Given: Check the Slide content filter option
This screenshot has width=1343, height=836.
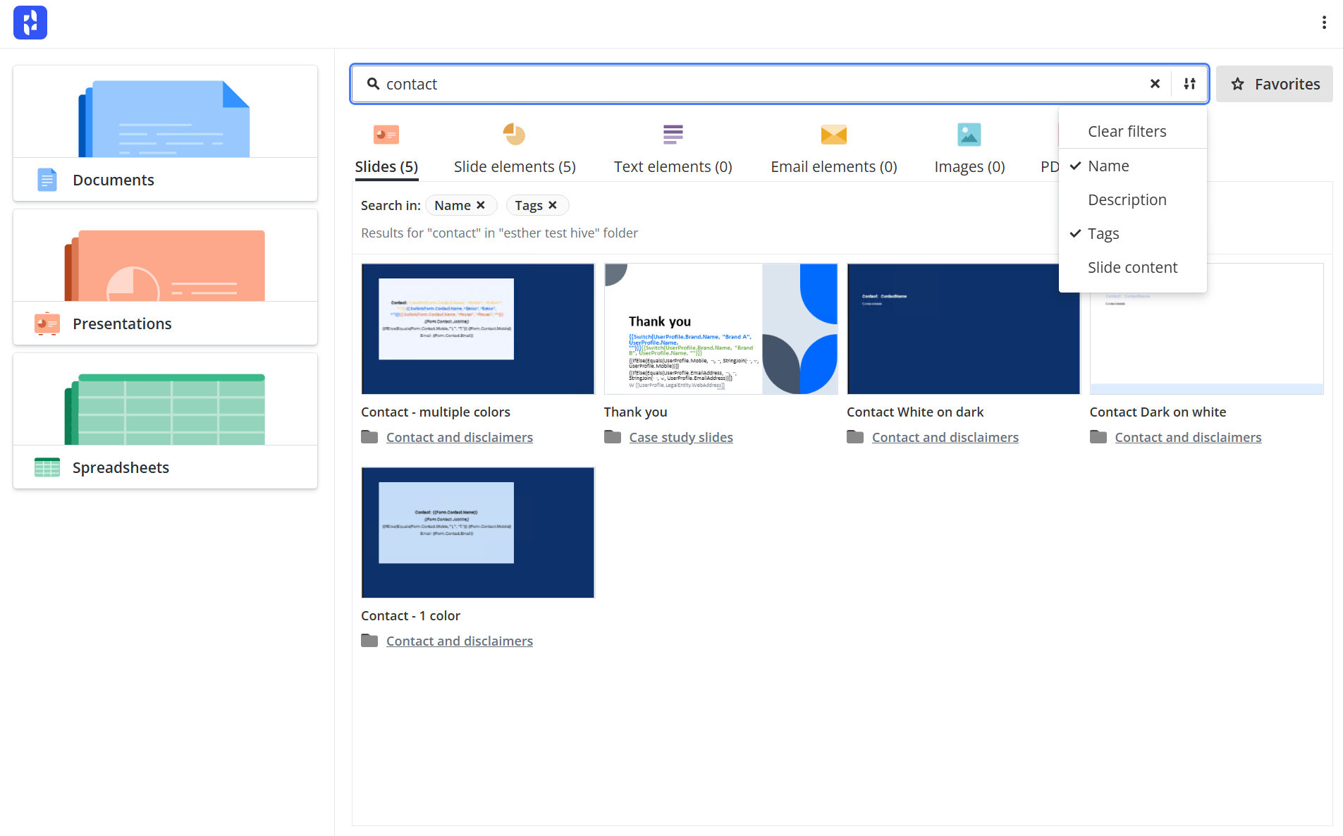Looking at the screenshot, I should [1132, 267].
